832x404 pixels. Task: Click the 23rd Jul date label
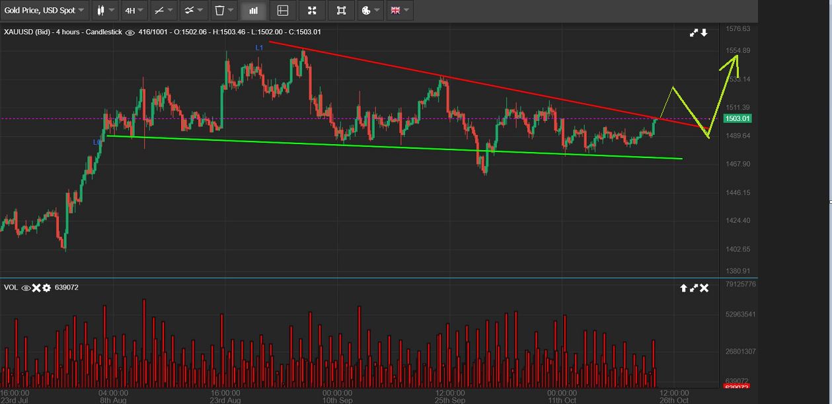[15, 400]
